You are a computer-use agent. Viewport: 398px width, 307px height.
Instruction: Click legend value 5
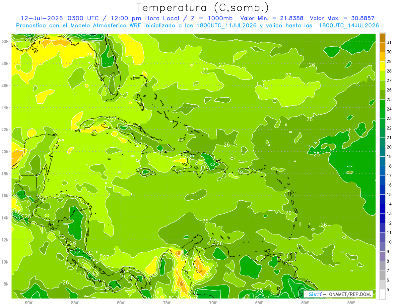(x=388, y=290)
